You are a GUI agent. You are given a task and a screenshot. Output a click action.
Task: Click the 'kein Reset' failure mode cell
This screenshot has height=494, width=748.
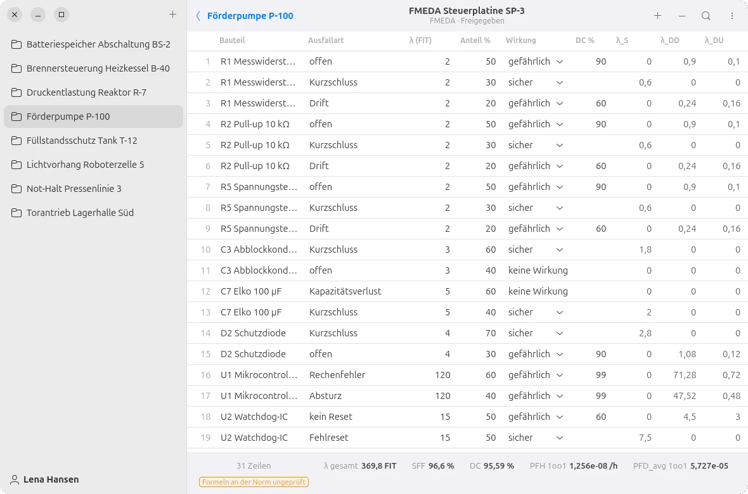click(x=331, y=417)
